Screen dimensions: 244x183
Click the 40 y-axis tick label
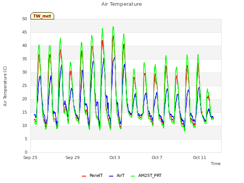pyautogui.click(x=24, y=46)
